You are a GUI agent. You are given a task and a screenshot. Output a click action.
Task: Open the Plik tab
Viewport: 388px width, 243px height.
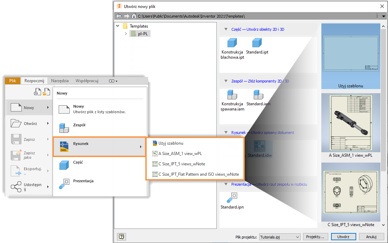pos(13,81)
